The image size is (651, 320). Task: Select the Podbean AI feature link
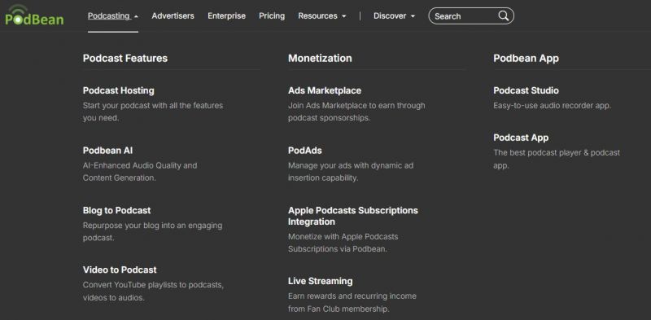pos(107,151)
